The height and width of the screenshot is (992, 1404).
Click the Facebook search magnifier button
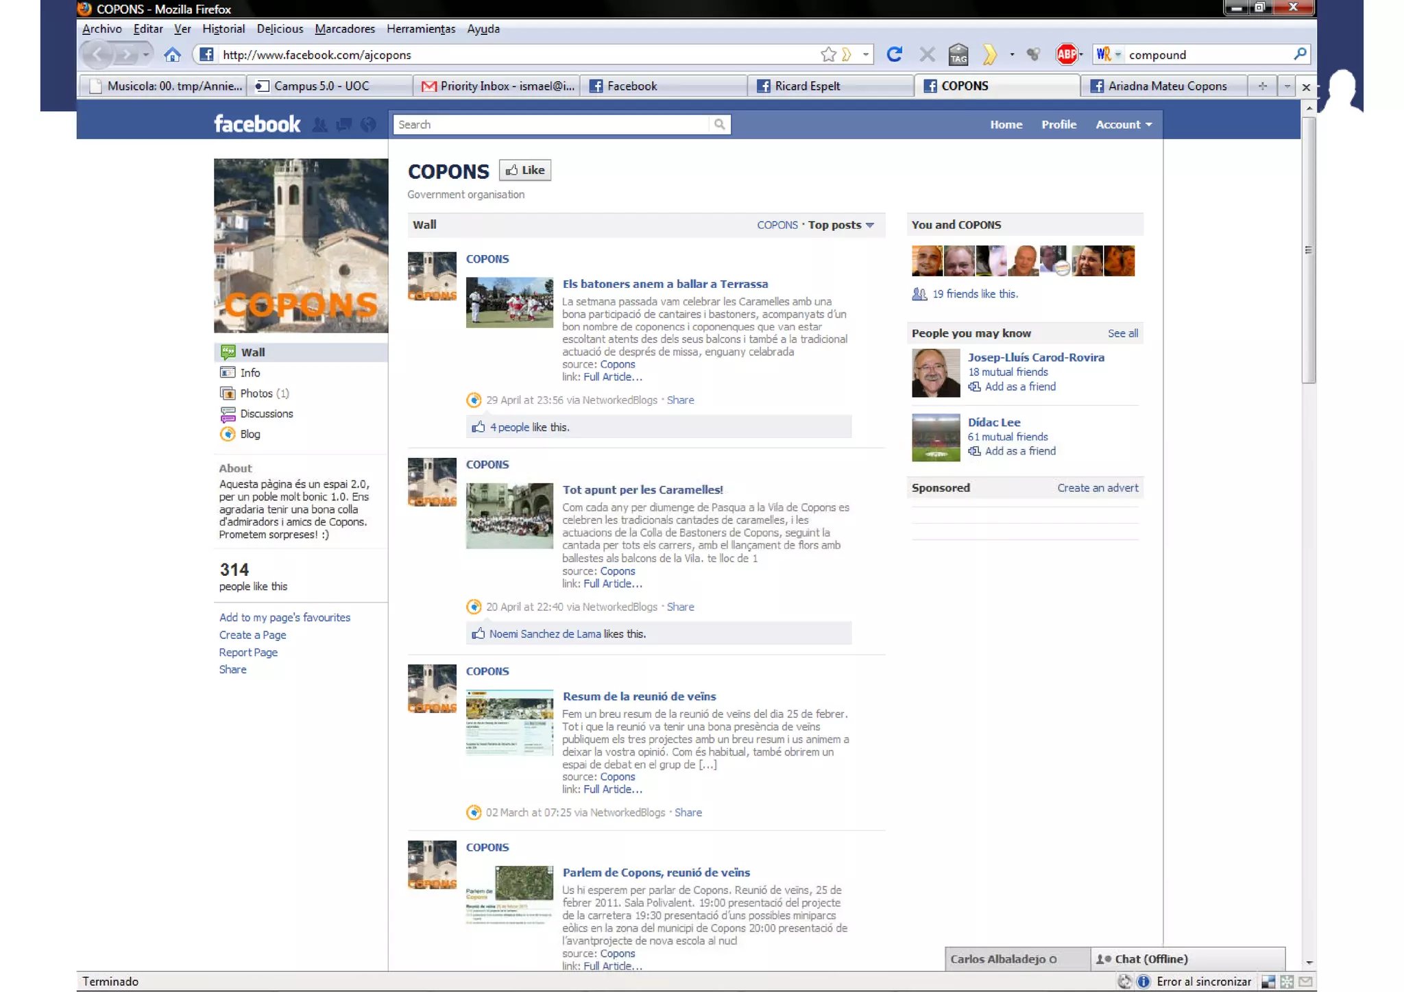tap(719, 124)
